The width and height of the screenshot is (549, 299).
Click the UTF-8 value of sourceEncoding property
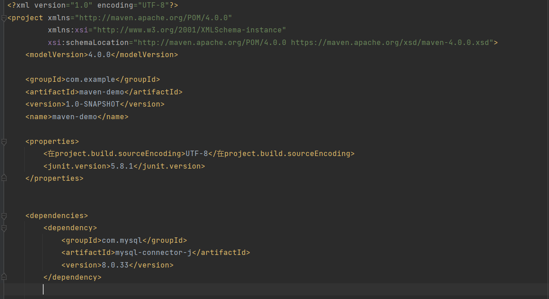tap(197, 153)
